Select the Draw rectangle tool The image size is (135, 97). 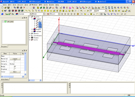(x=42, y=11)
